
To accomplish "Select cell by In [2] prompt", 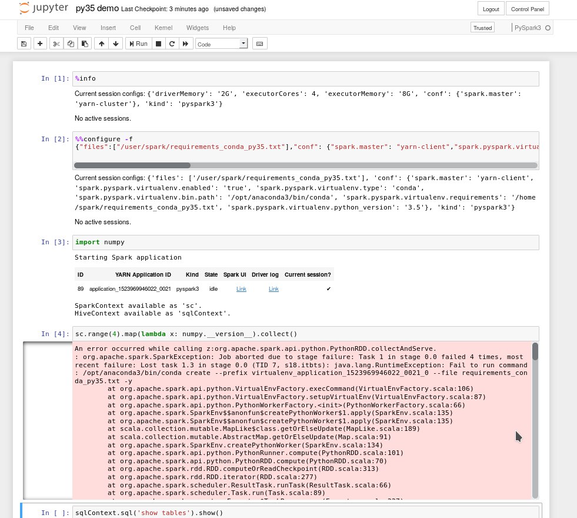I will click(x=55, y=139).
